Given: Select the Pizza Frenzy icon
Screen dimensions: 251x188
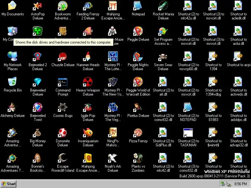Looking at the screenshot, I should click(138, 133).
